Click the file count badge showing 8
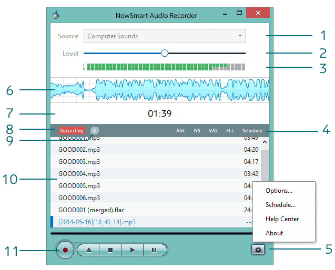The width and height of the screenshot is (335, 270). [x=95, y=130]
